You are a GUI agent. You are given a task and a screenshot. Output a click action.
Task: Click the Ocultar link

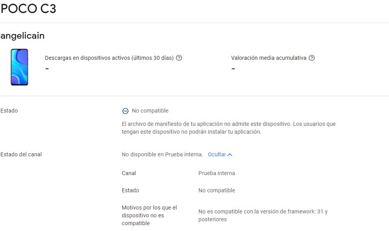pyautogui.click(x=217, y=154)
